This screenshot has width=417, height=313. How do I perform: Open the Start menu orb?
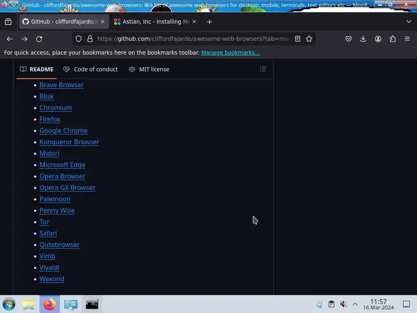[9, 304]
